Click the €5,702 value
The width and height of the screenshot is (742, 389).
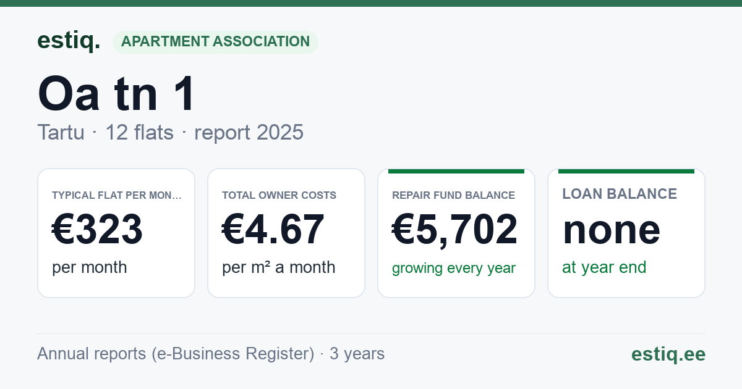point(455,230)
